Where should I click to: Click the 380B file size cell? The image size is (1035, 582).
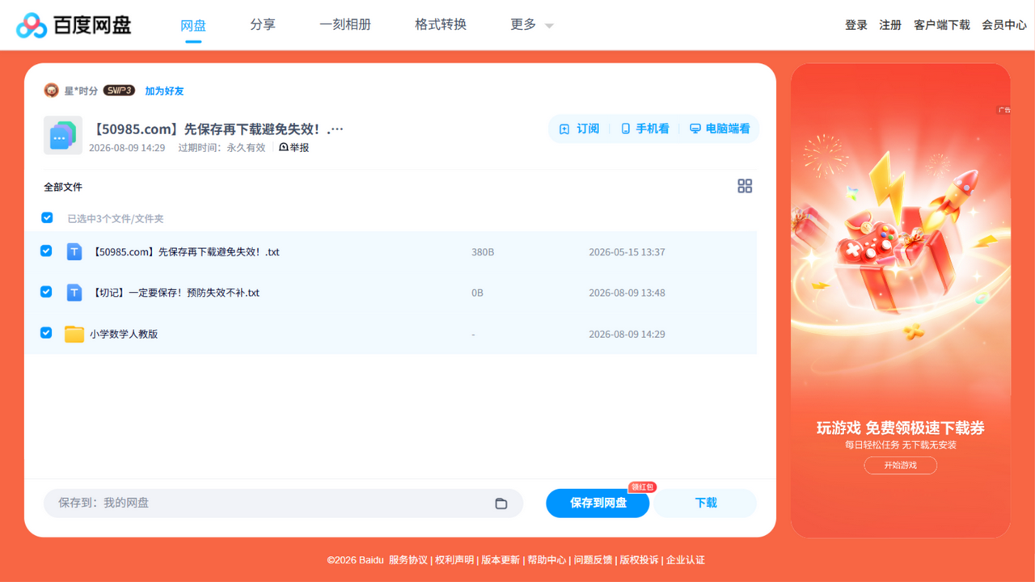483,252
